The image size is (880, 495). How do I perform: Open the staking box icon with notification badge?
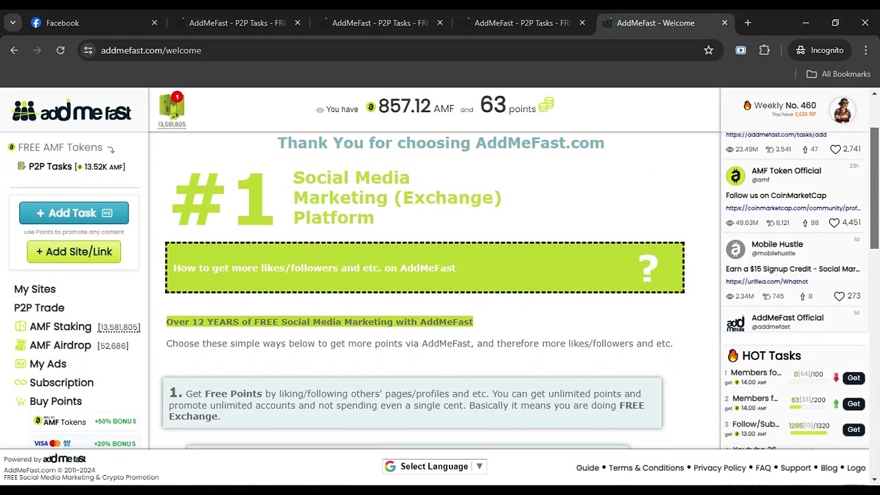point(171,106)
